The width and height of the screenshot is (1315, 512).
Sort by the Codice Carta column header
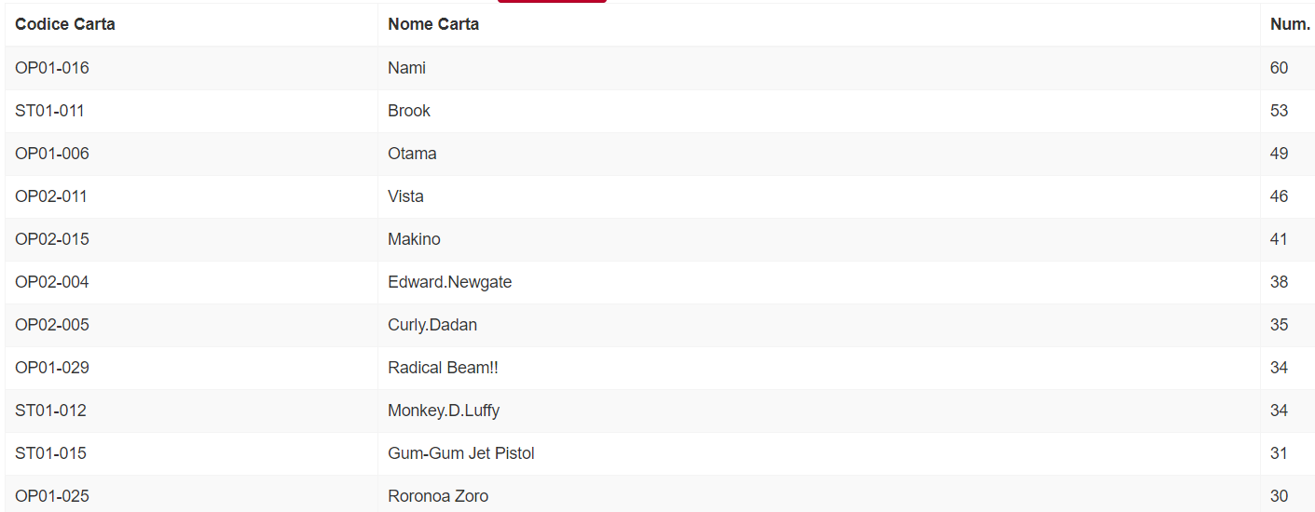click(x=65, y=24)
